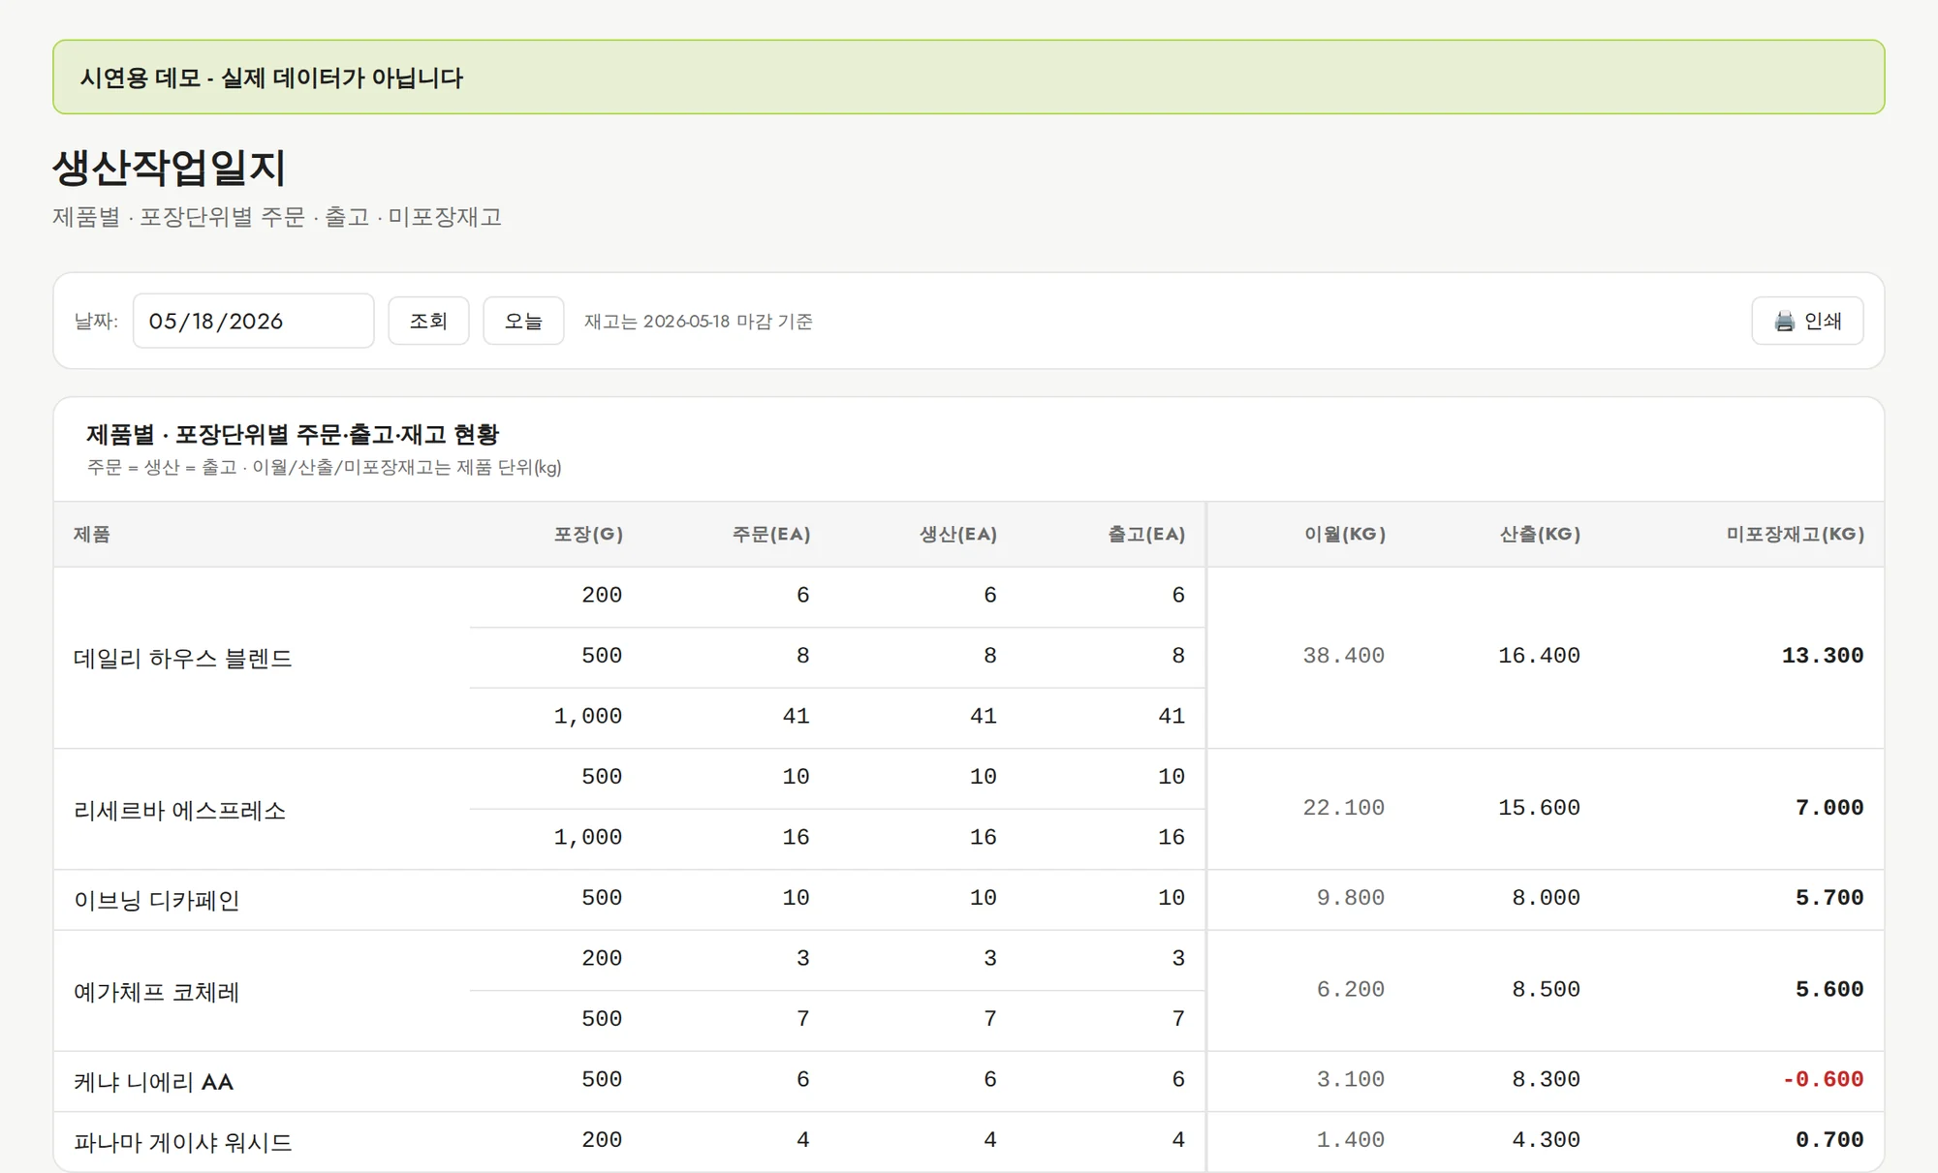Click the 제품 column header
The width and height of the screenshot is (1938, 1173).
click(92, 534)
